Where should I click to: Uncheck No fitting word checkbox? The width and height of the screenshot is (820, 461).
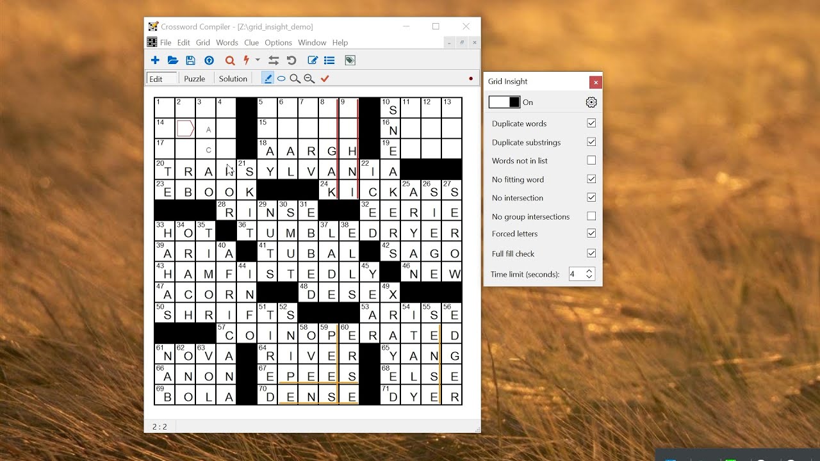tap(591, 179)
